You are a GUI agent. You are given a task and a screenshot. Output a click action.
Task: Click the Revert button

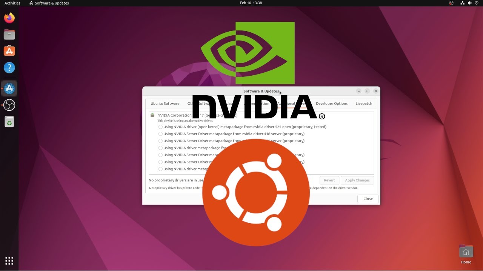329,180
